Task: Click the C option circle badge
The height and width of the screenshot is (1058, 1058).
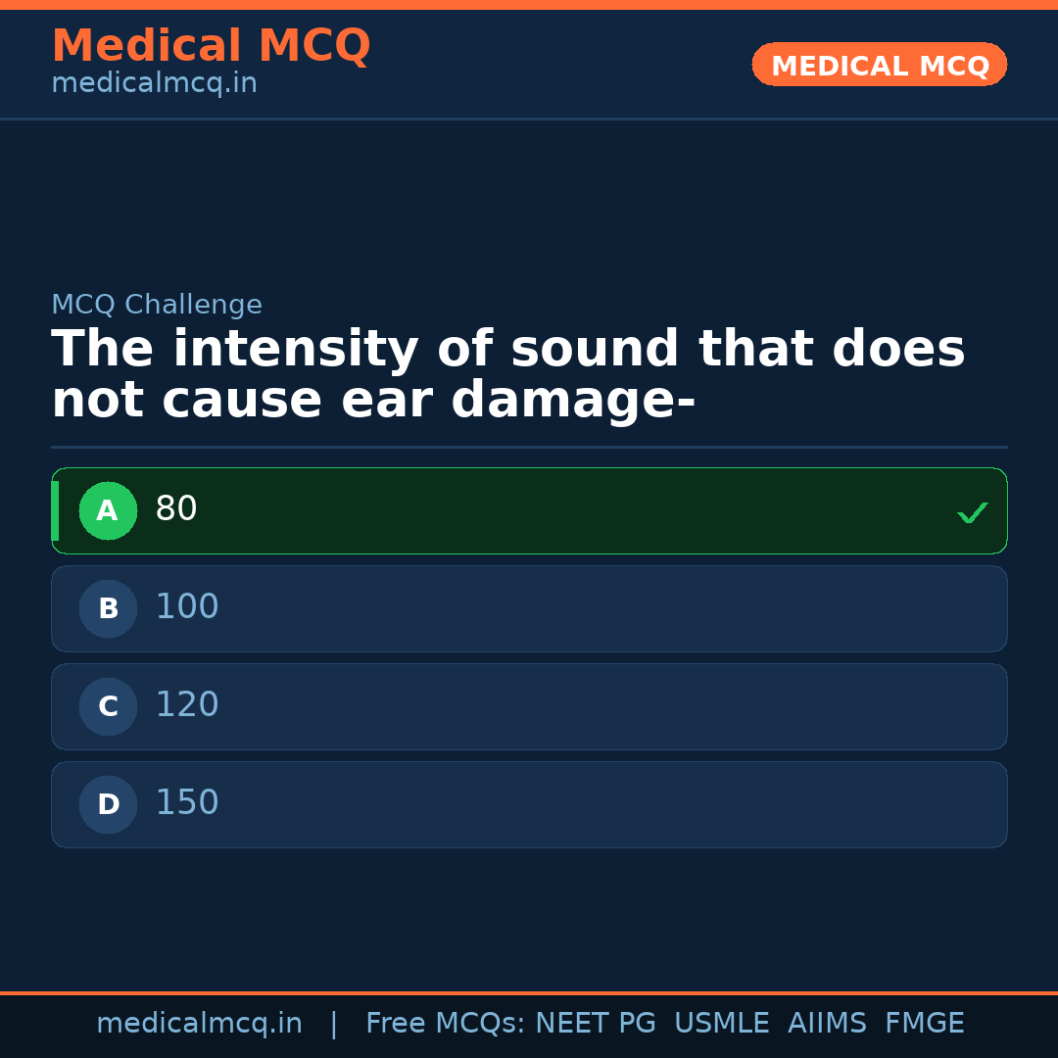Action: 108,706
